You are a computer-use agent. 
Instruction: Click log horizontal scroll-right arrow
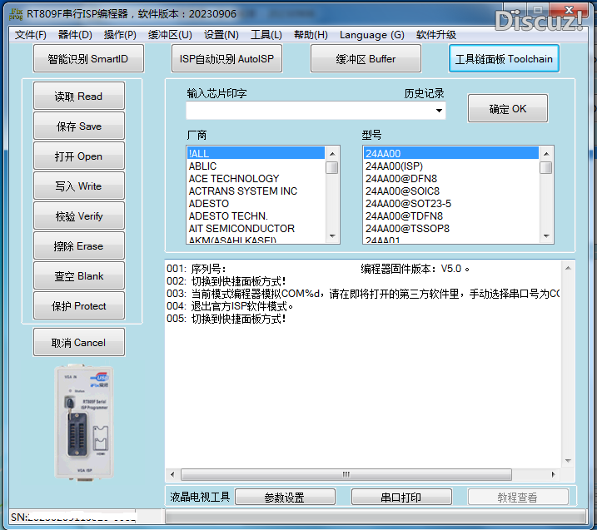click(x=553, y=474)
